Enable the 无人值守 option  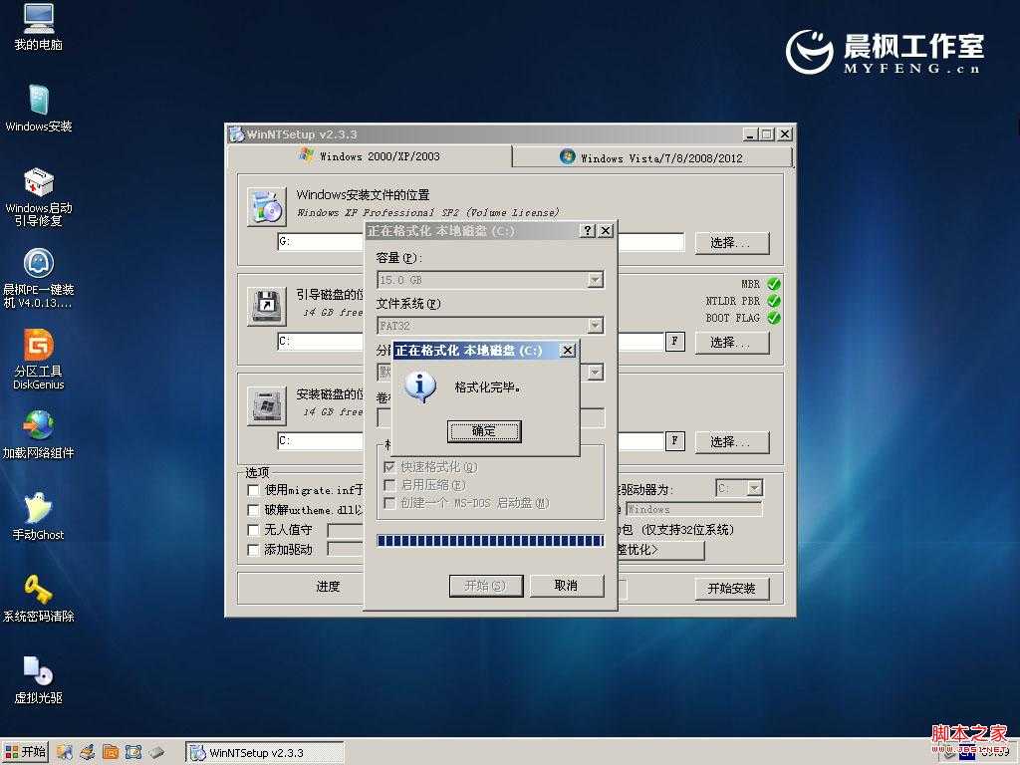click(x=253, y=531)
